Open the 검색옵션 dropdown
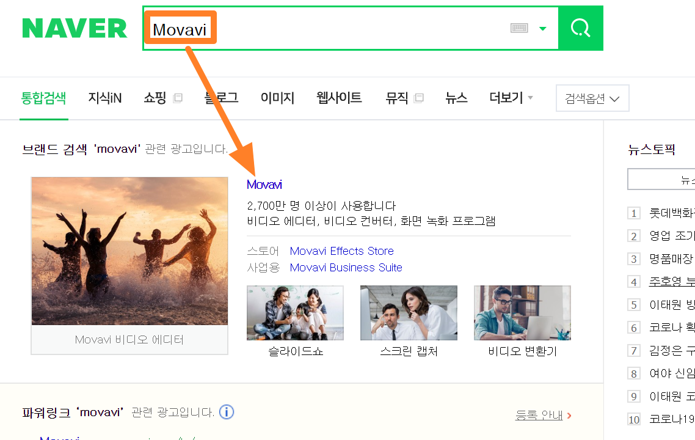The width and height of the screenshot is (695, 440). click(x=592, y=98)
